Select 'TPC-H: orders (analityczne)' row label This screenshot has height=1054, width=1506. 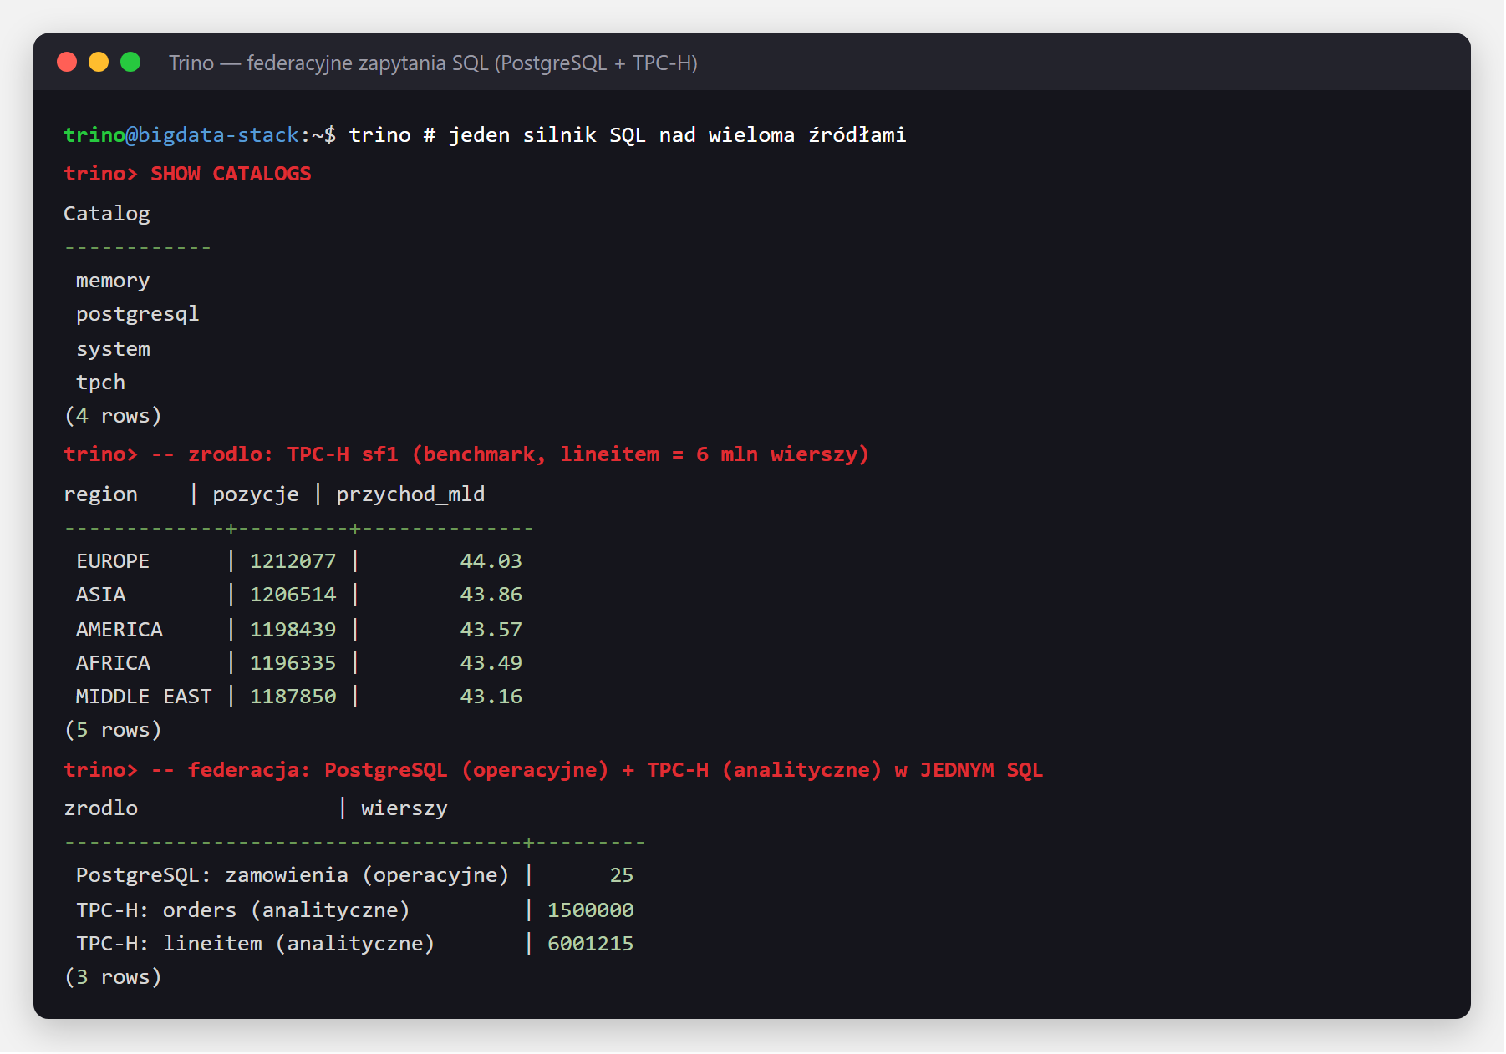pos(243,910)
